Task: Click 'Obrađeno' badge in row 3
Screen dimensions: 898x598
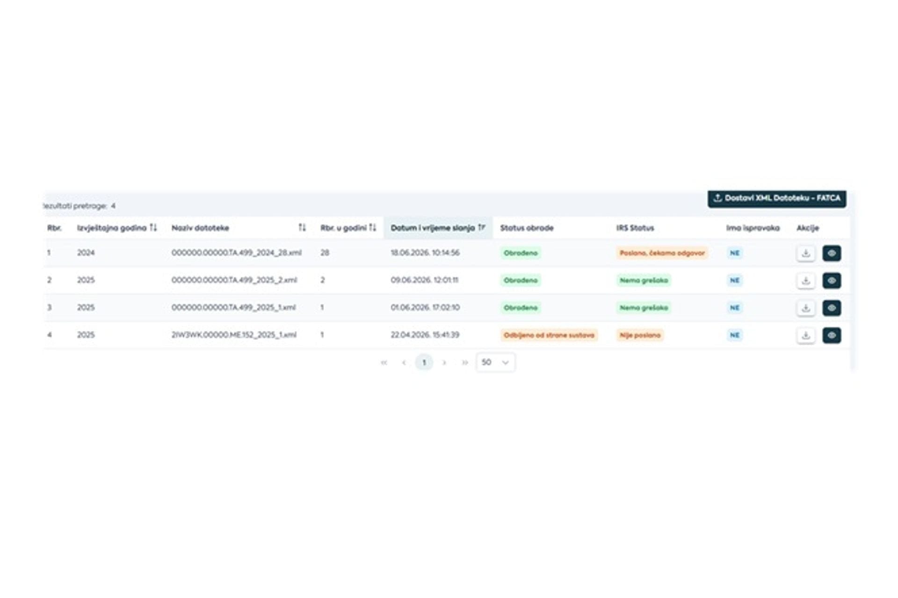Action: 521,308
